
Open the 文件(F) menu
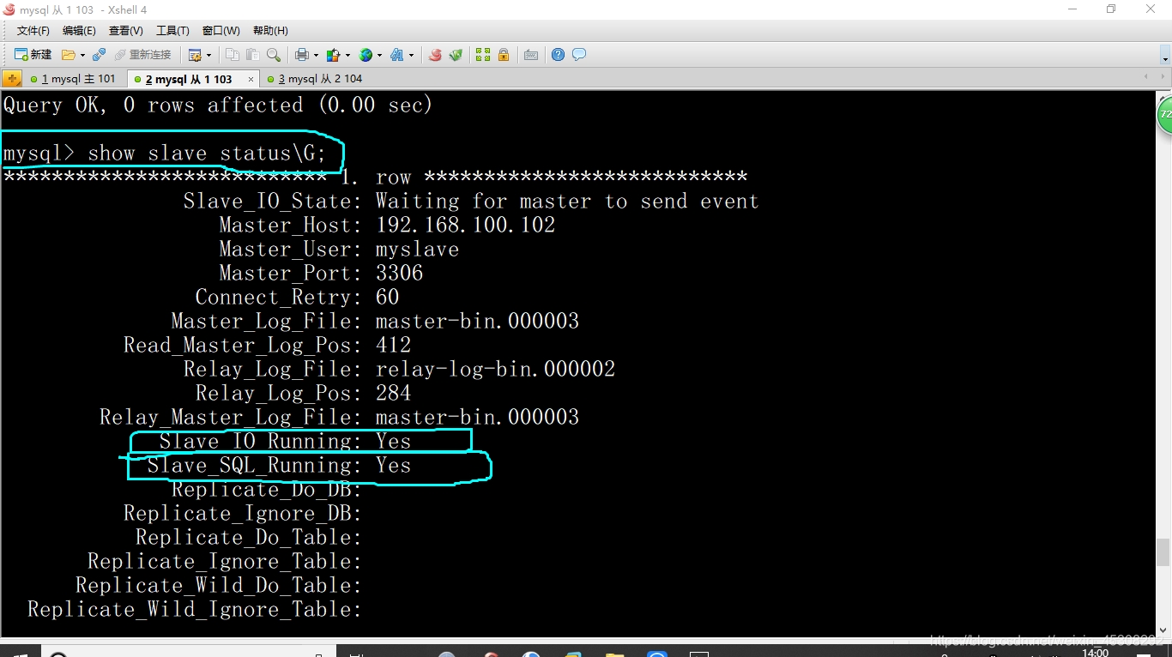33,31
